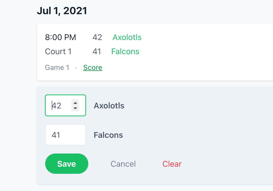Select the Axolotls team name link

pyautogui.click(x=127, y=37)
